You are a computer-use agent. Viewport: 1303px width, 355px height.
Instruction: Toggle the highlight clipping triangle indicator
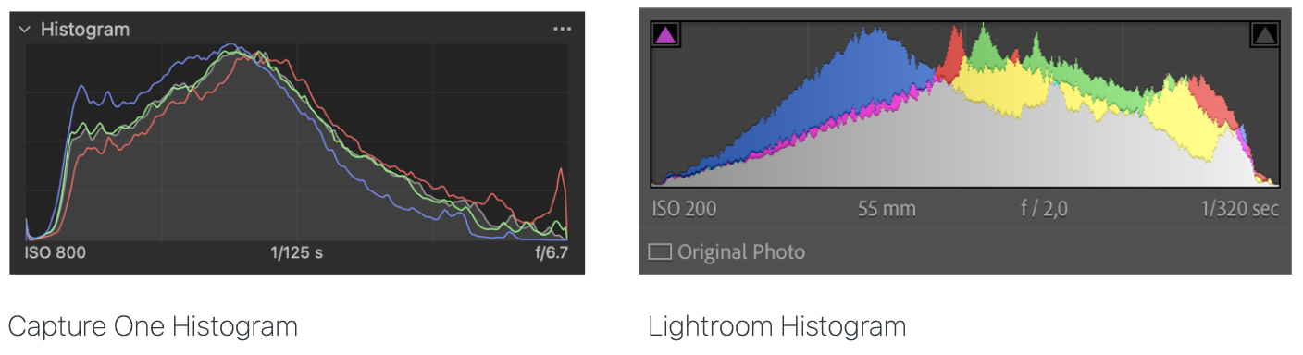(1265, 35)
